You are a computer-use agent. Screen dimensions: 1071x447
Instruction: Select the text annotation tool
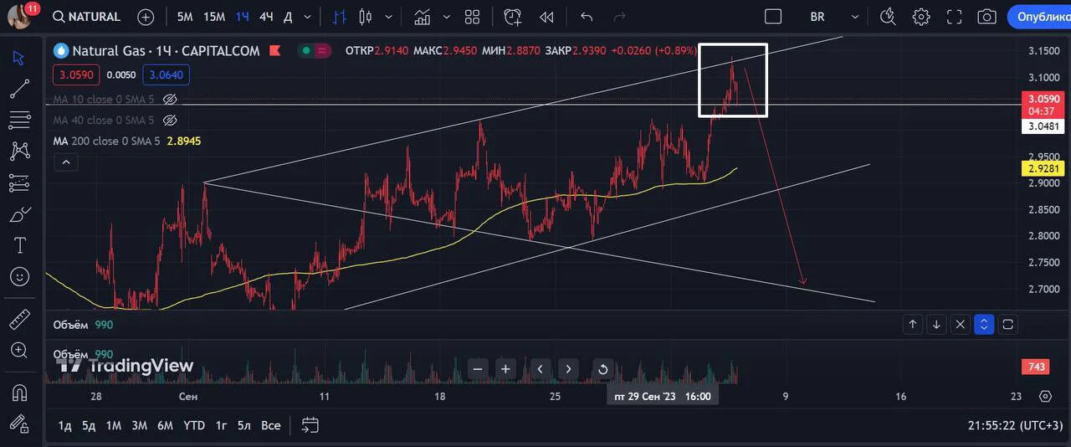pos(19,245)
